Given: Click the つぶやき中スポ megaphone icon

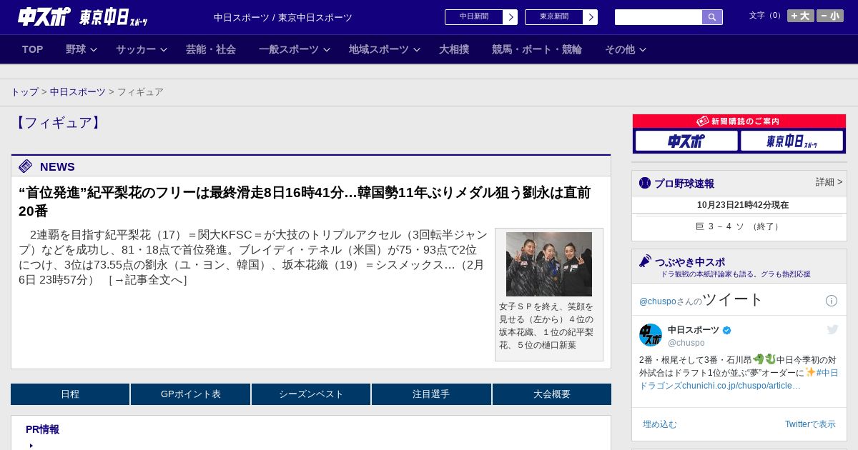Looking at the screenshot, I should point(646,261).
